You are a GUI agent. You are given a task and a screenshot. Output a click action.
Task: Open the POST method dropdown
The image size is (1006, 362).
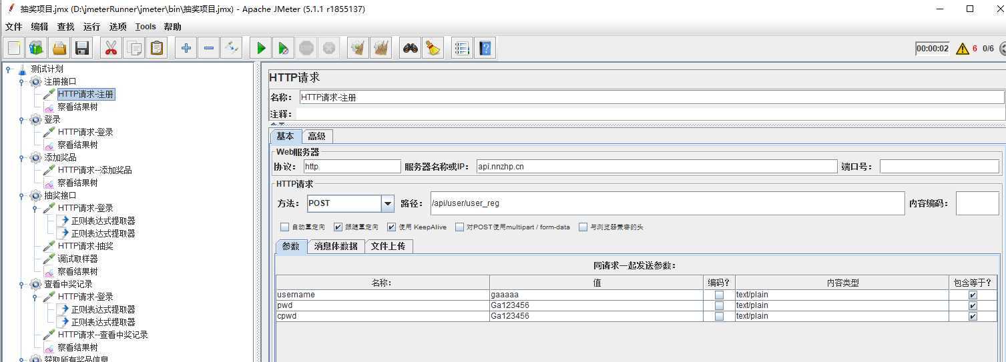388,203
